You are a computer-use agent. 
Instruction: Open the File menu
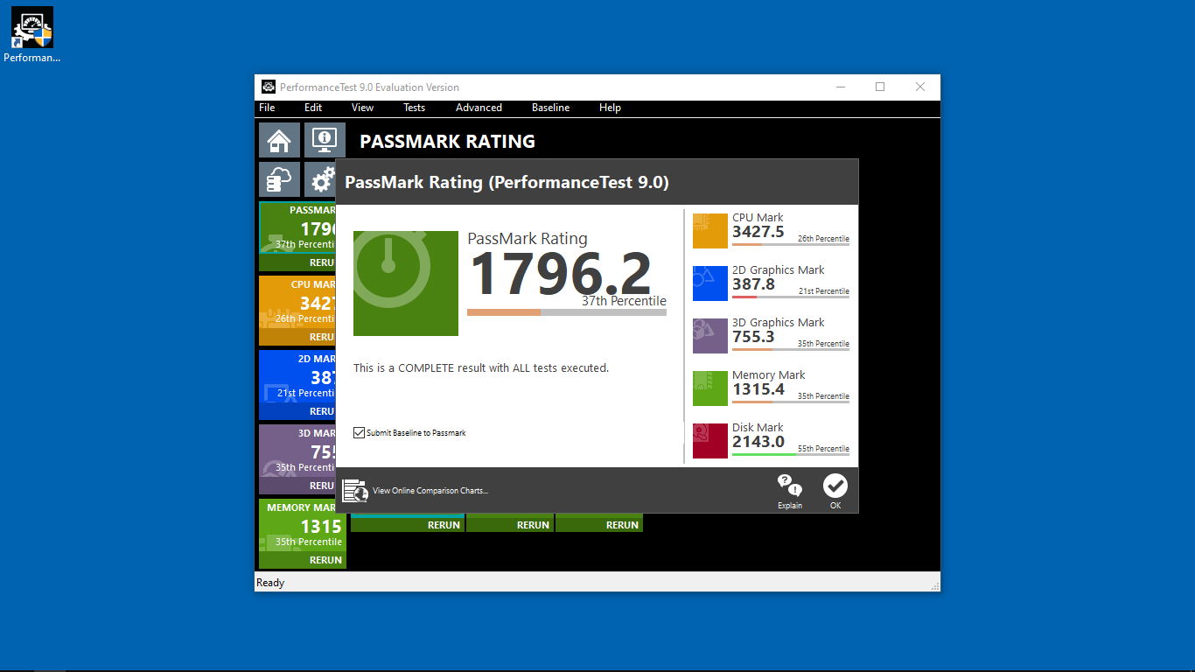[x=267, y=108]
